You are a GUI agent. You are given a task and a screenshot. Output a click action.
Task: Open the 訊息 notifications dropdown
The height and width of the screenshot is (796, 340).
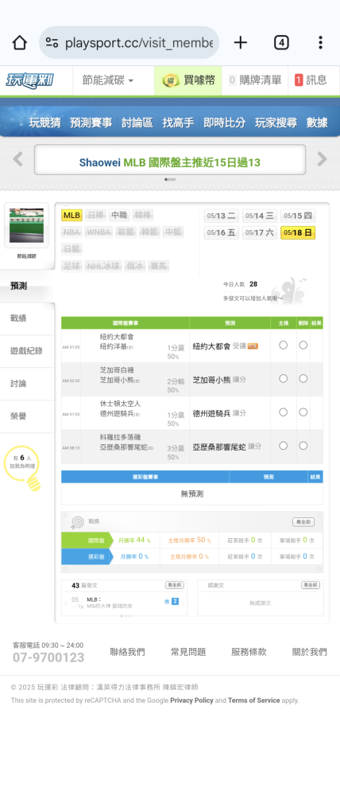[311, 80]
